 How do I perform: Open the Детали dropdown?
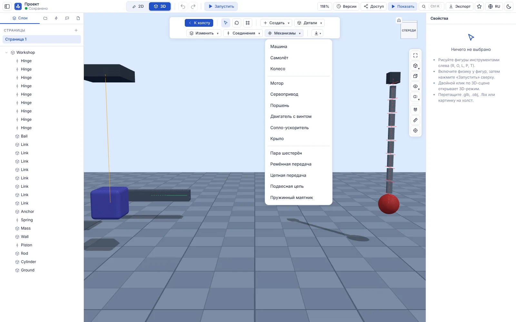pos(310,23)
